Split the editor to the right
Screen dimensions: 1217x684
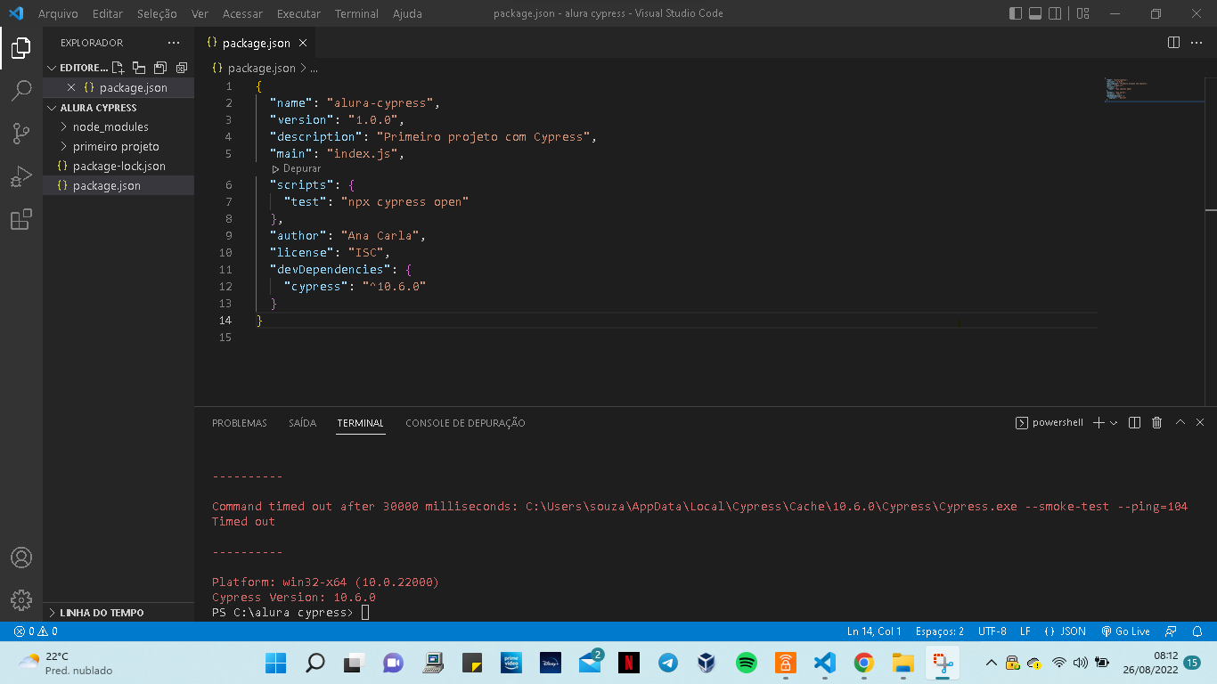pos(1174,43)
